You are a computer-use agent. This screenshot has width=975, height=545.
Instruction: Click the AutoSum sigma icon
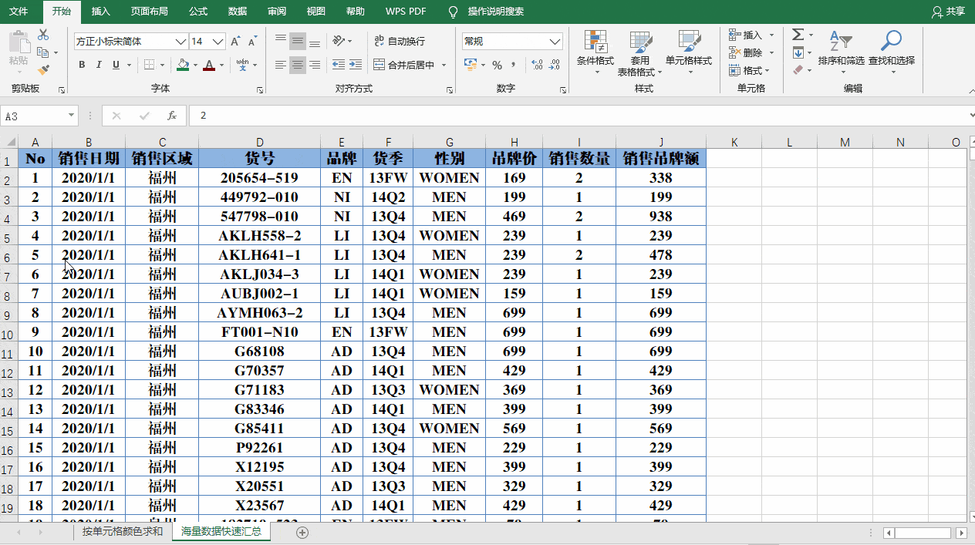(798, 35)
